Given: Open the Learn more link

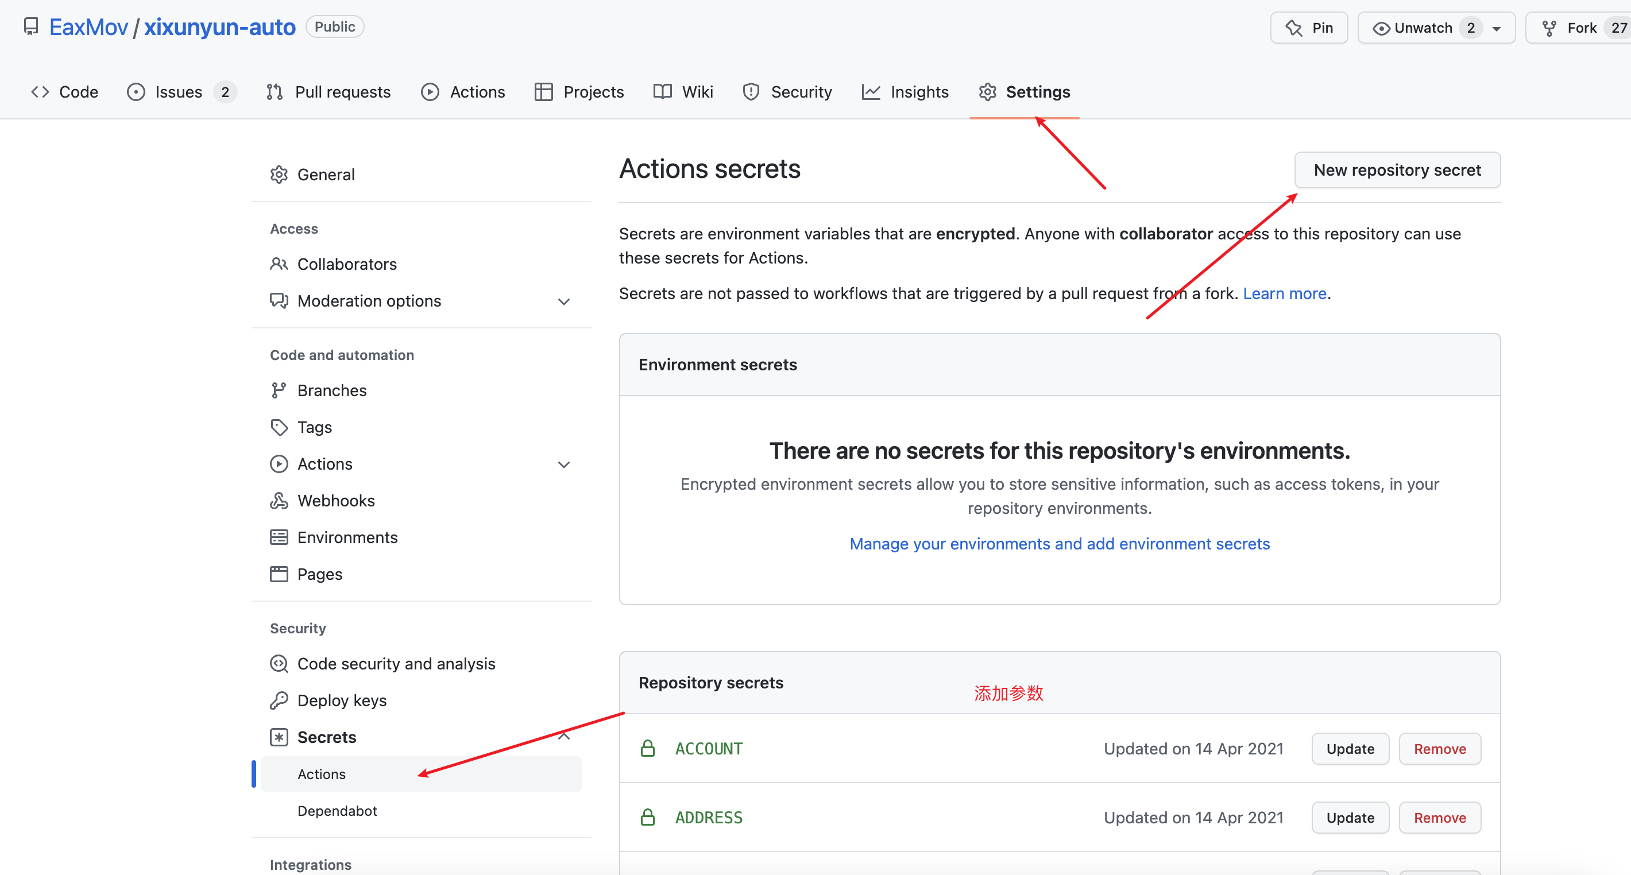Looking at the screenshot, I should (x=1284, y=294).
